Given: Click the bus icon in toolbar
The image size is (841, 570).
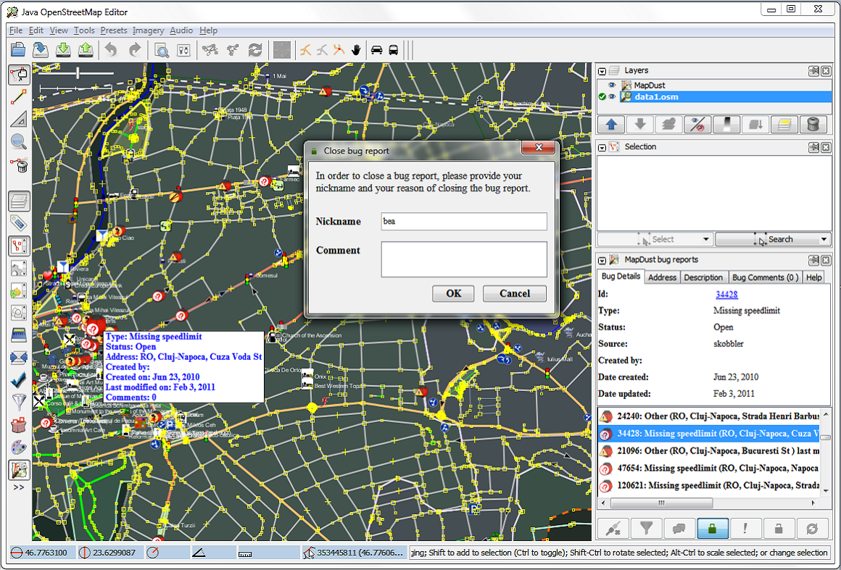Looking at the screenshot, I should coord(393,50).
